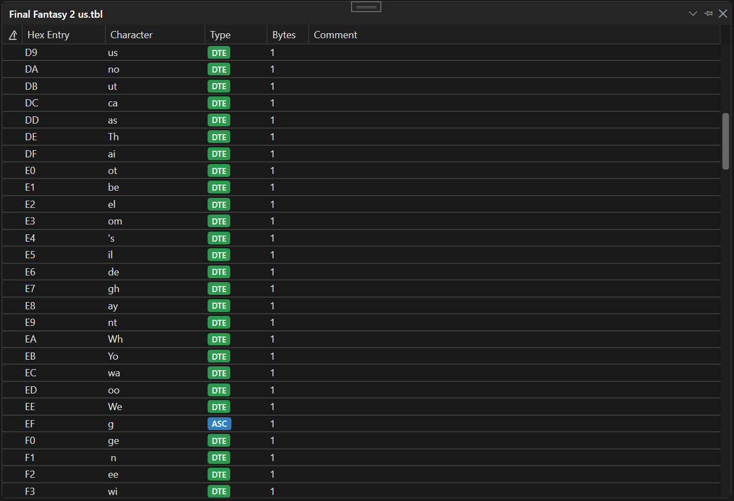Click the DTE badge in row ED

(219, 390)
